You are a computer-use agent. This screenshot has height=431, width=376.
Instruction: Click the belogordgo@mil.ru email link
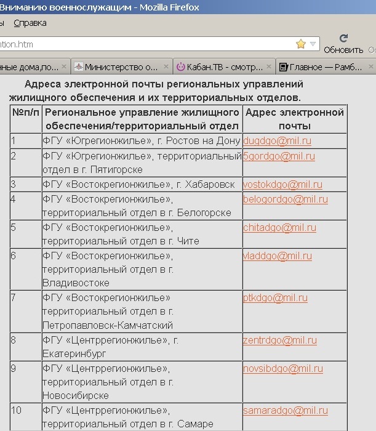286,199
